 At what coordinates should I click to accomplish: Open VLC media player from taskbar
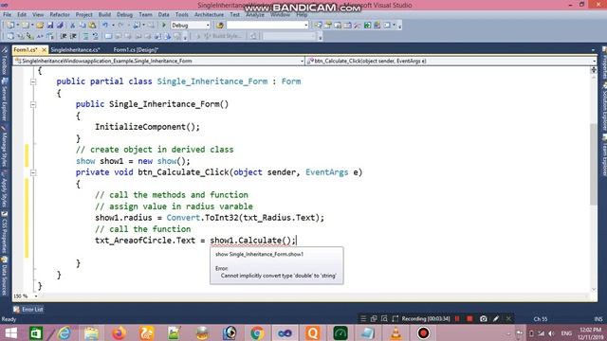(395, 332)
